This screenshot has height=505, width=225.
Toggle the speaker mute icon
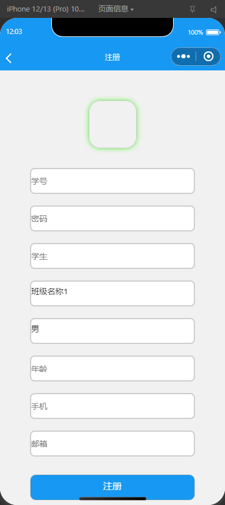pyautogui.click(x=213, y=9)
